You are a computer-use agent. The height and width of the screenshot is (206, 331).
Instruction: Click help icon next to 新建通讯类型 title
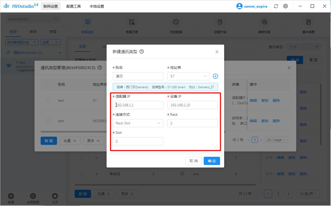142,51
